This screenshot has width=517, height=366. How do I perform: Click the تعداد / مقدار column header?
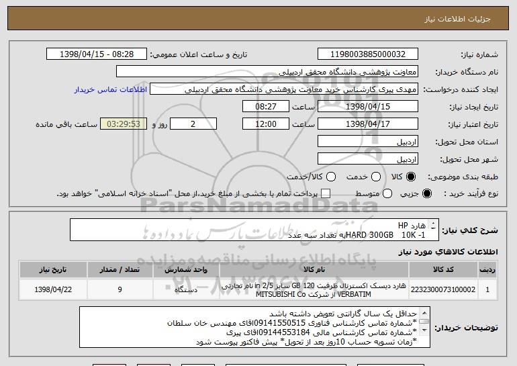[x=120, y=270]
